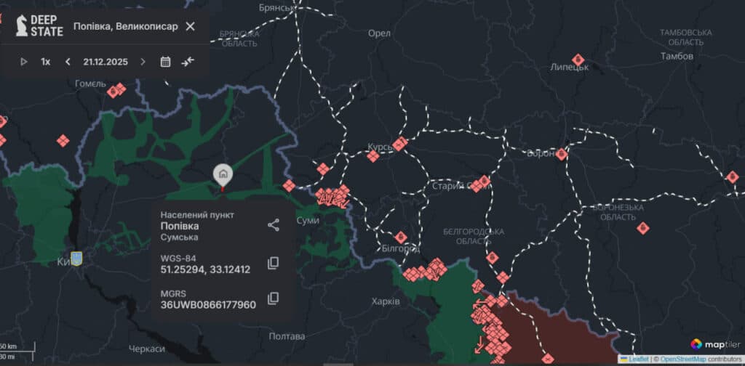Click the MapTiler logo
Screen dimensions: 745x366
click(711, 343)
